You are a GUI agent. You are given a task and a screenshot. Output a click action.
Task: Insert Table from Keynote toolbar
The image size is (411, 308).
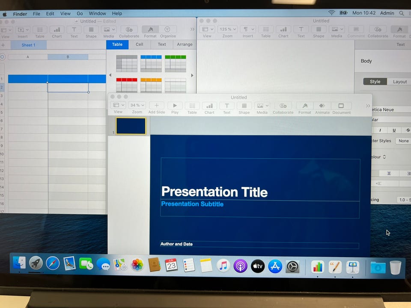coord(192,106)
